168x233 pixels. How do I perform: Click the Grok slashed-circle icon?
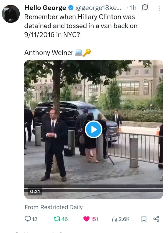point(145,7)
